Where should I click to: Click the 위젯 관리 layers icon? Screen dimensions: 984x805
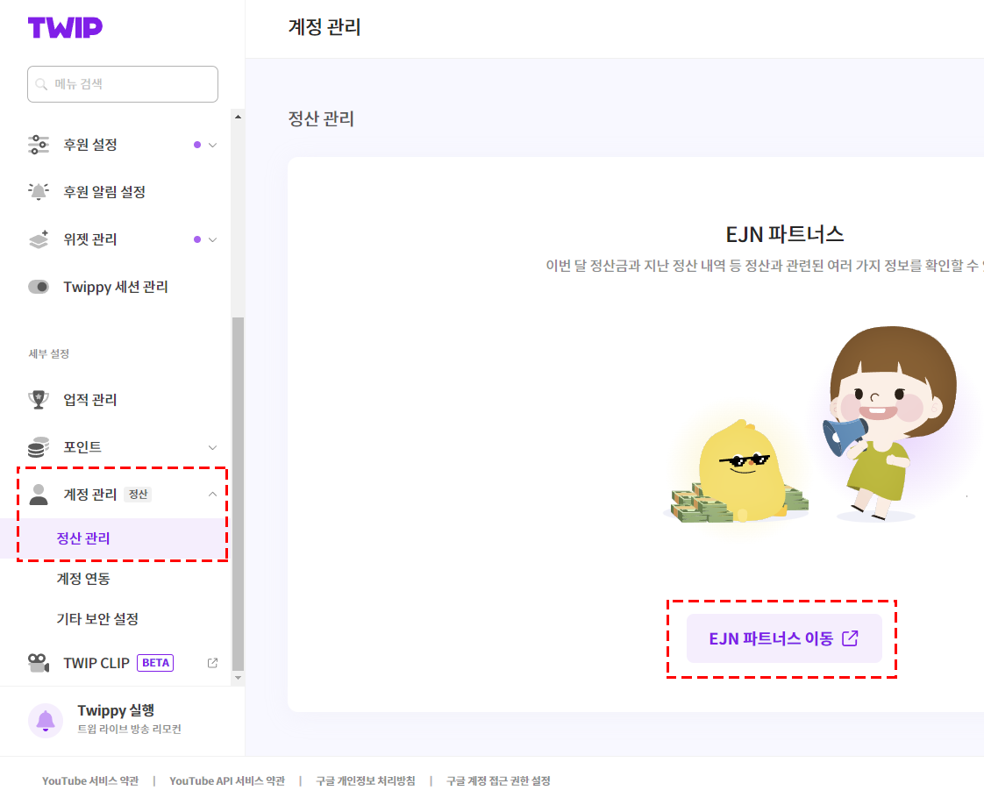39,239
